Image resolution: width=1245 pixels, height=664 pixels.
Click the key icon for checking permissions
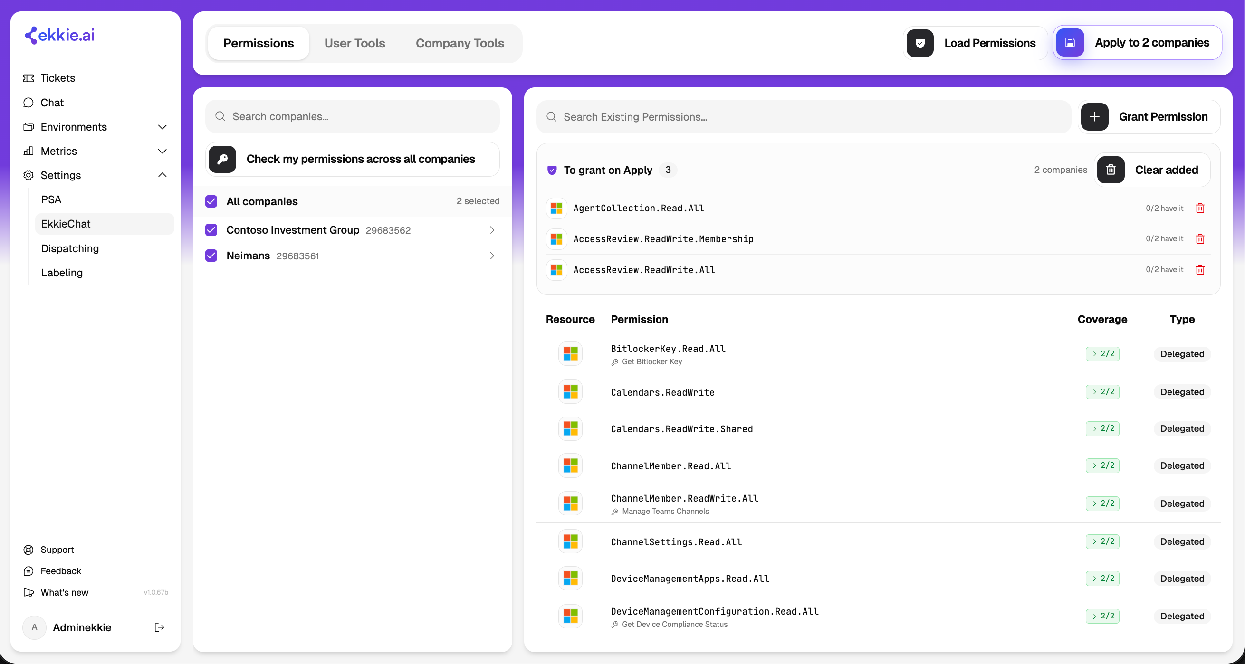point(222,160)
